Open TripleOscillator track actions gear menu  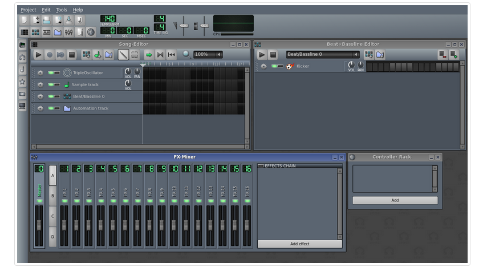pos(40,72)
